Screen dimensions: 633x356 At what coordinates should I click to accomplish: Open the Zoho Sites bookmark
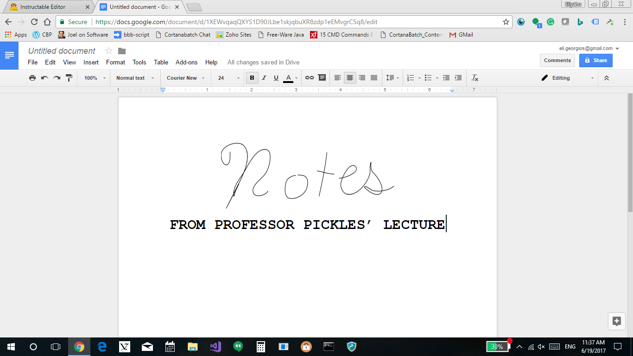tap(234, 35)
